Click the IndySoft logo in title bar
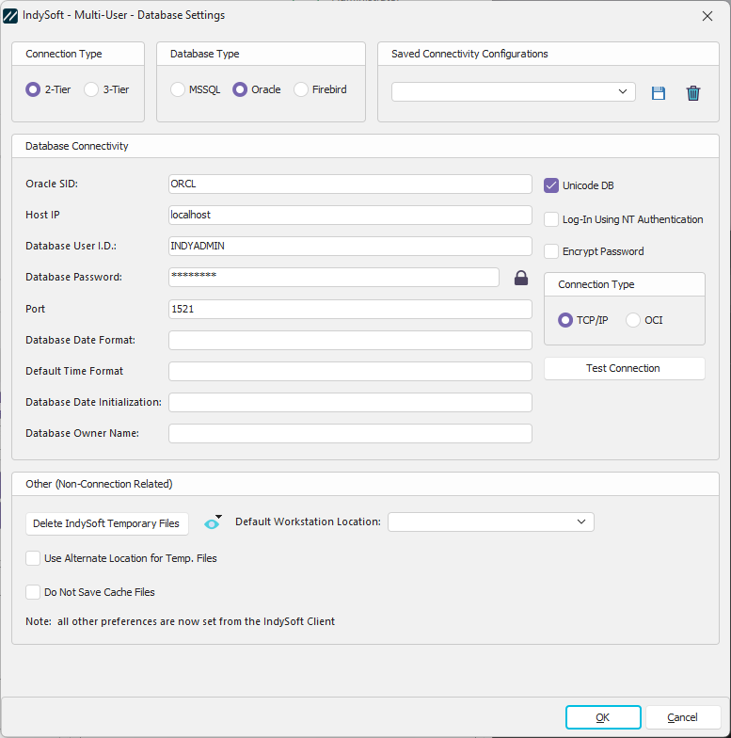 [x=11, y=15]
